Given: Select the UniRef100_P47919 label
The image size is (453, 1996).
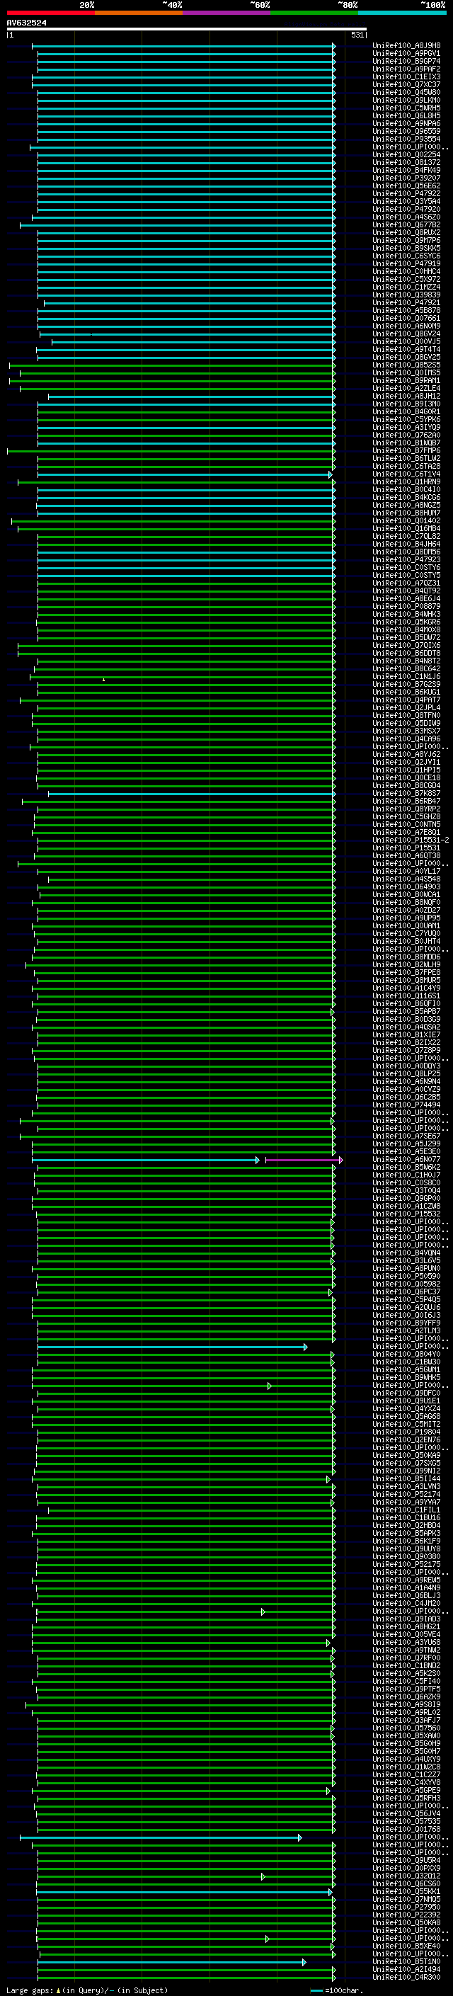Looking at the screenshot, I should tap(406, 263).
